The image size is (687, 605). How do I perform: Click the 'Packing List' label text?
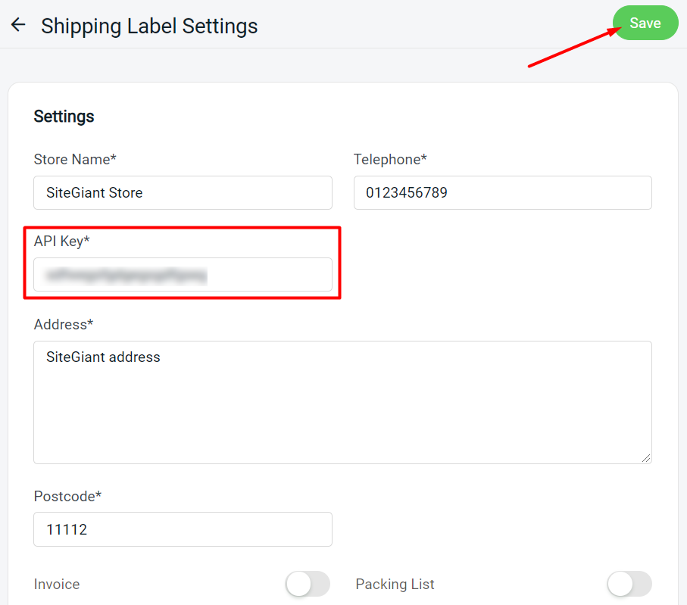(395, 585)
